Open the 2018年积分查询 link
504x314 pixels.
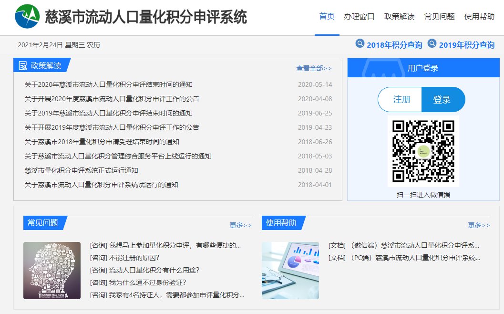point(394,45)
